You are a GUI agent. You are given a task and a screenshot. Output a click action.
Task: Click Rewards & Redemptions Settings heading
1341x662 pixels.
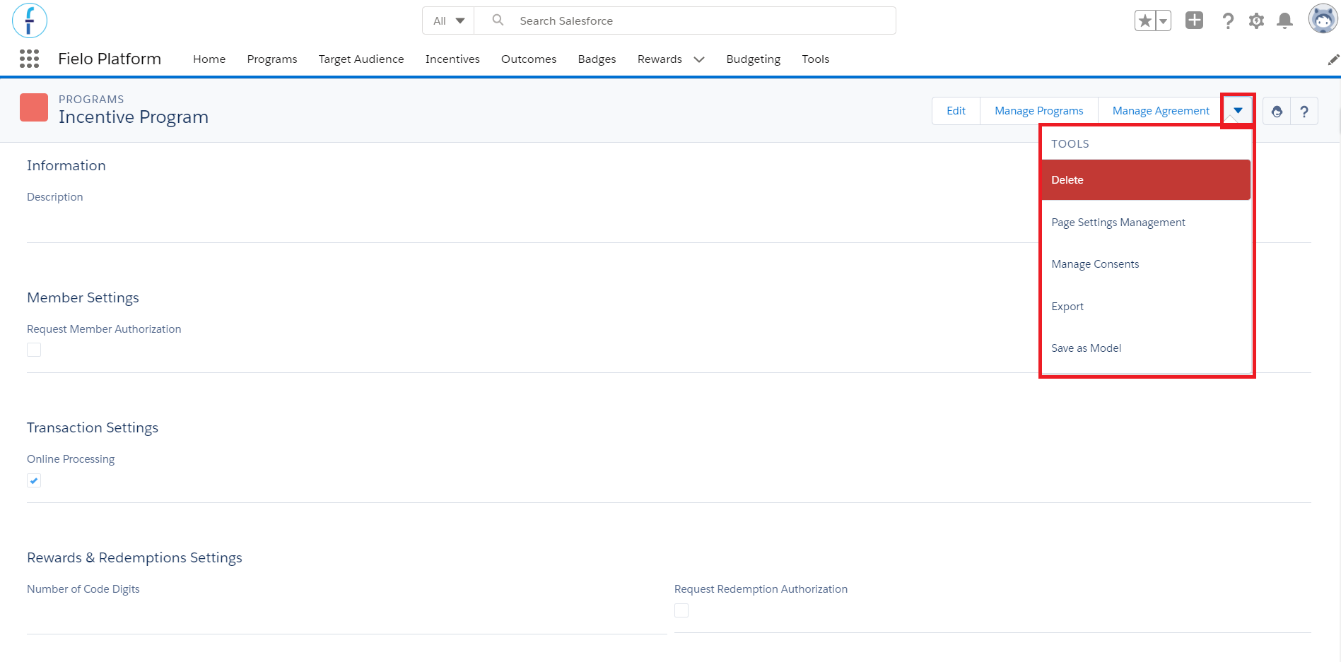(134, 557)
